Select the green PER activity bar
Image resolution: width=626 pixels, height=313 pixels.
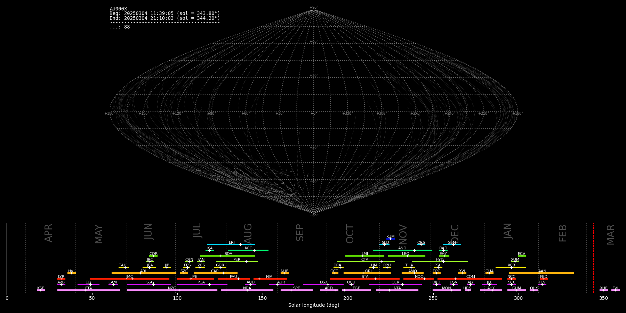pyautogui.click(x=237, y=262)
